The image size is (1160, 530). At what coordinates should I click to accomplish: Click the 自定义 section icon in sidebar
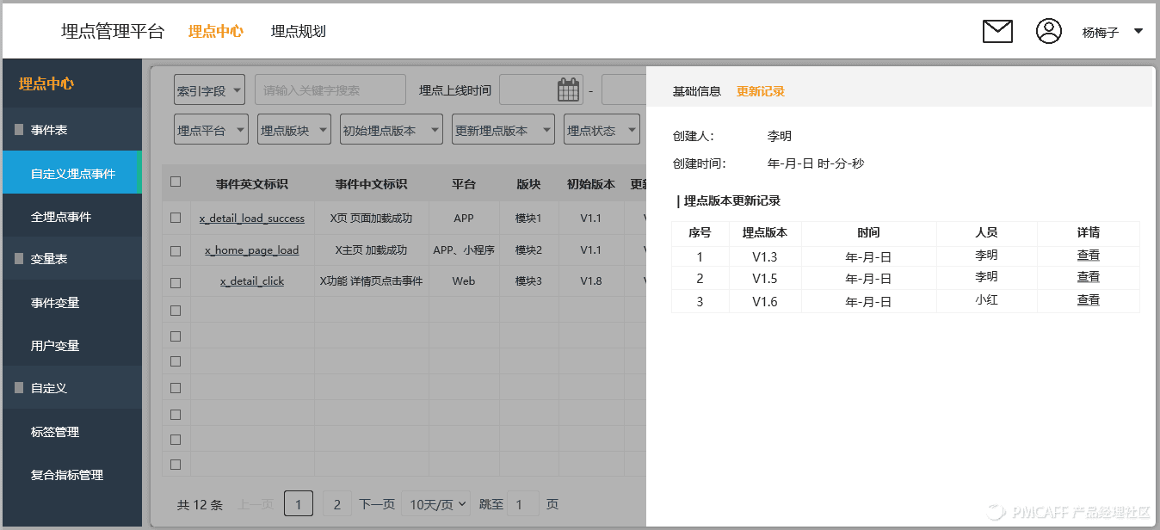coord(19,388)
